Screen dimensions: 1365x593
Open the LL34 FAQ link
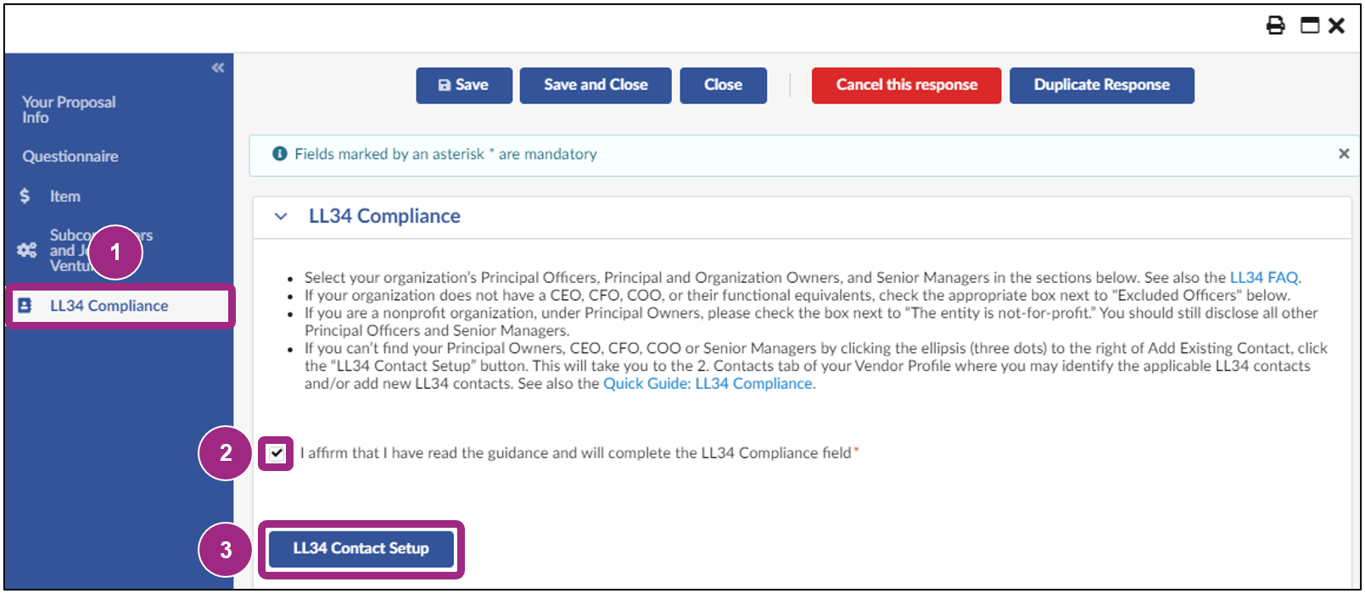tap(1264, 277)
